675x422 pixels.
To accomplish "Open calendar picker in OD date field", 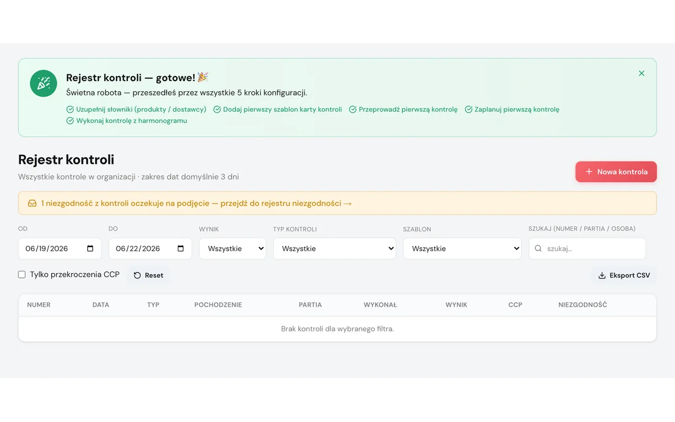I will (x=91, y=249).
